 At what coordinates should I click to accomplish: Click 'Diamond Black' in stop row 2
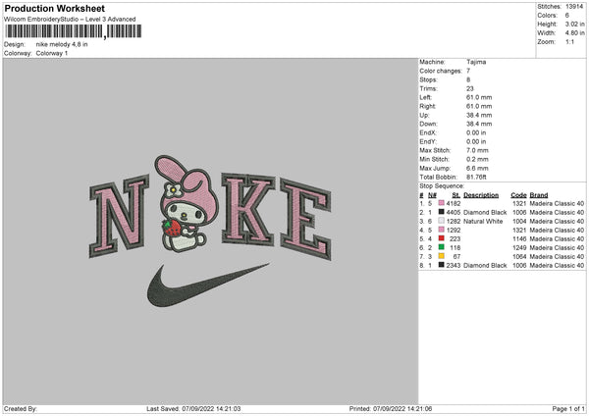coord(485,213)
